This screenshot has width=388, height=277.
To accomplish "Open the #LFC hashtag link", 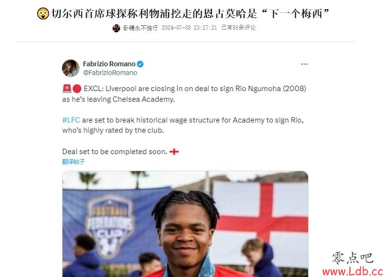I will (71, 120).
